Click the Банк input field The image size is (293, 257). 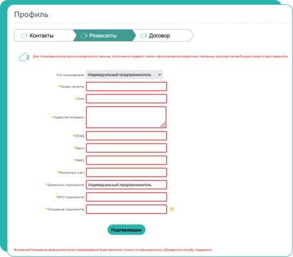tap(127, 148)
